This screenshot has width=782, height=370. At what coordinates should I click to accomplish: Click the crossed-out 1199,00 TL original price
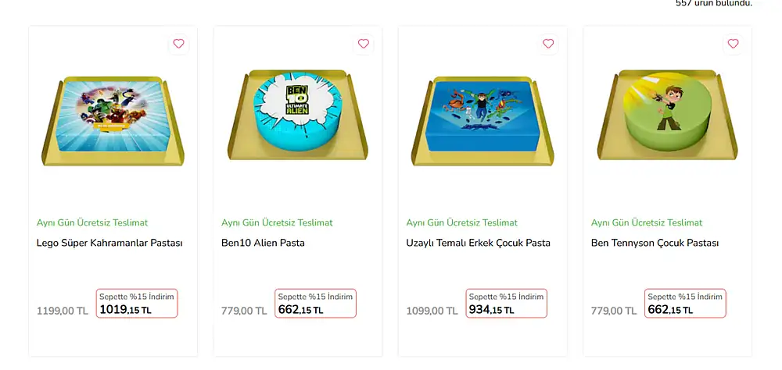point(63,311)
